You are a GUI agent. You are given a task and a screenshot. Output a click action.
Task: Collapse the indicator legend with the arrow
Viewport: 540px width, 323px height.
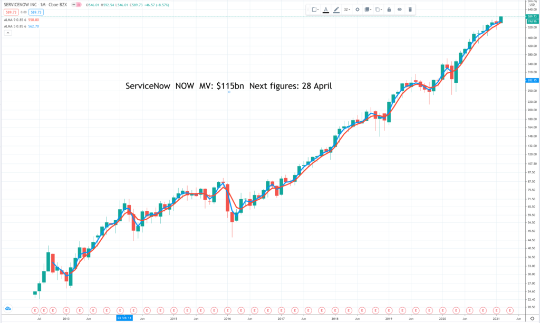point(8,33)
